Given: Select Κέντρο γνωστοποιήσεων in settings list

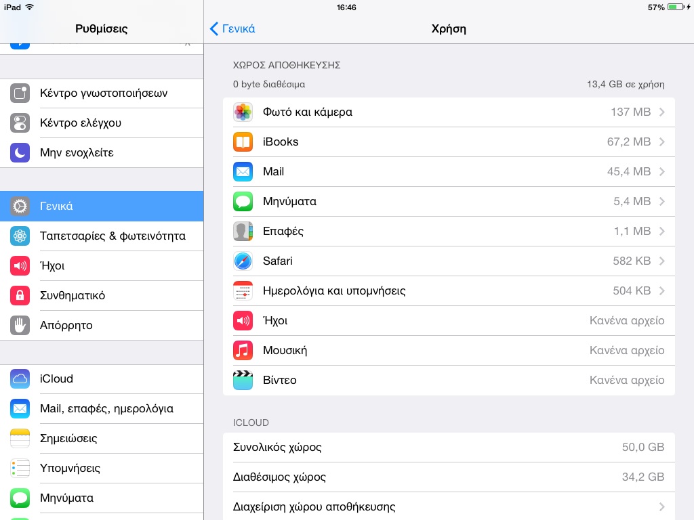Looking at the screenshot, I should tap(102, 93).
